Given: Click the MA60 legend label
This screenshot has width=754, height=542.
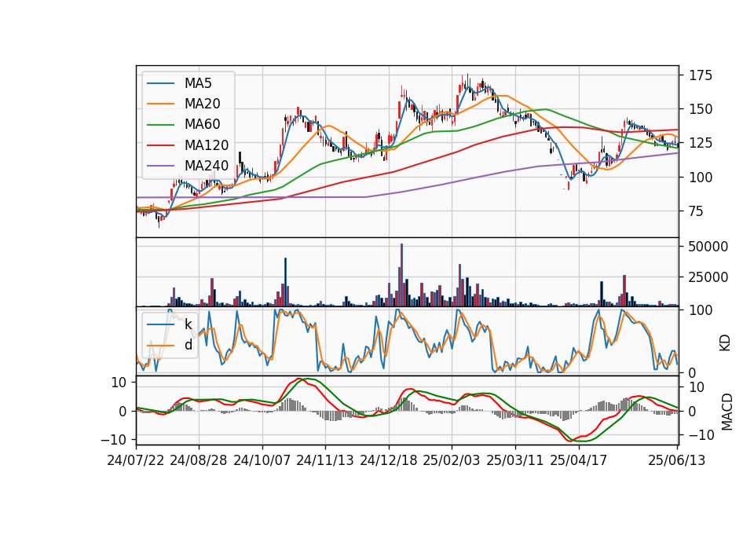Looking at the screenshot, I should [x=203, y=125].
